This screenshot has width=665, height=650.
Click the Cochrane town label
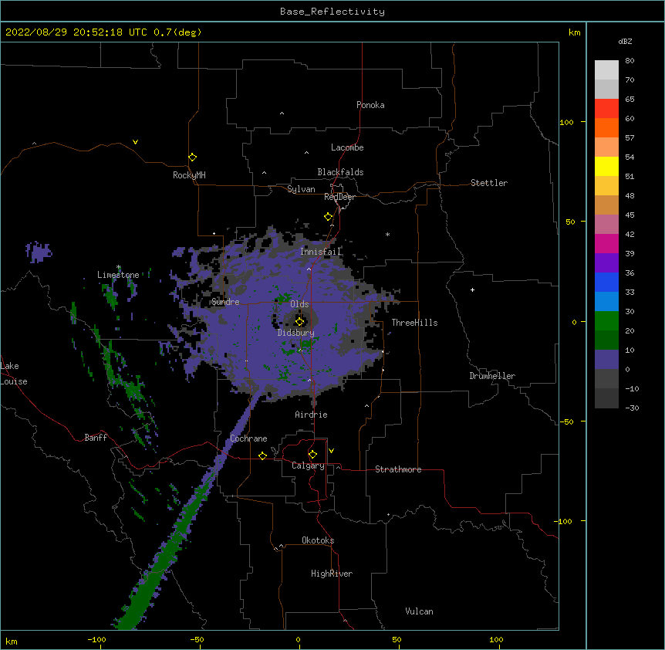[x=248, y=438]
